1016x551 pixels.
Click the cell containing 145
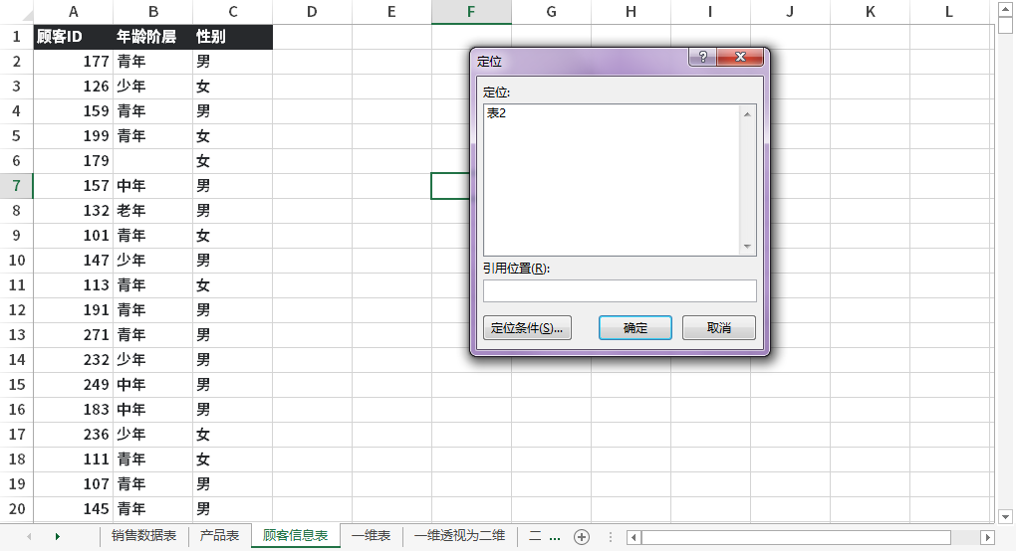point(74,509)
